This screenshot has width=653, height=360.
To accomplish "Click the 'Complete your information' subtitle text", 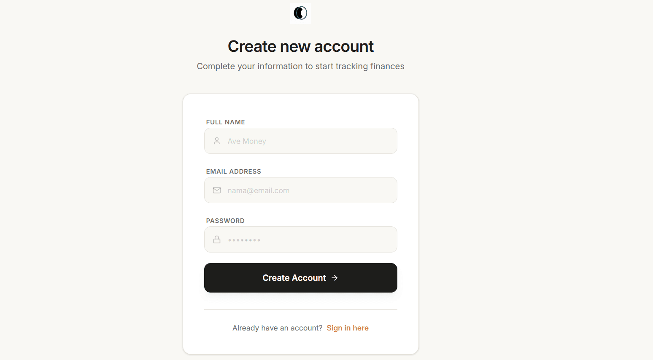I will (300, 66).
